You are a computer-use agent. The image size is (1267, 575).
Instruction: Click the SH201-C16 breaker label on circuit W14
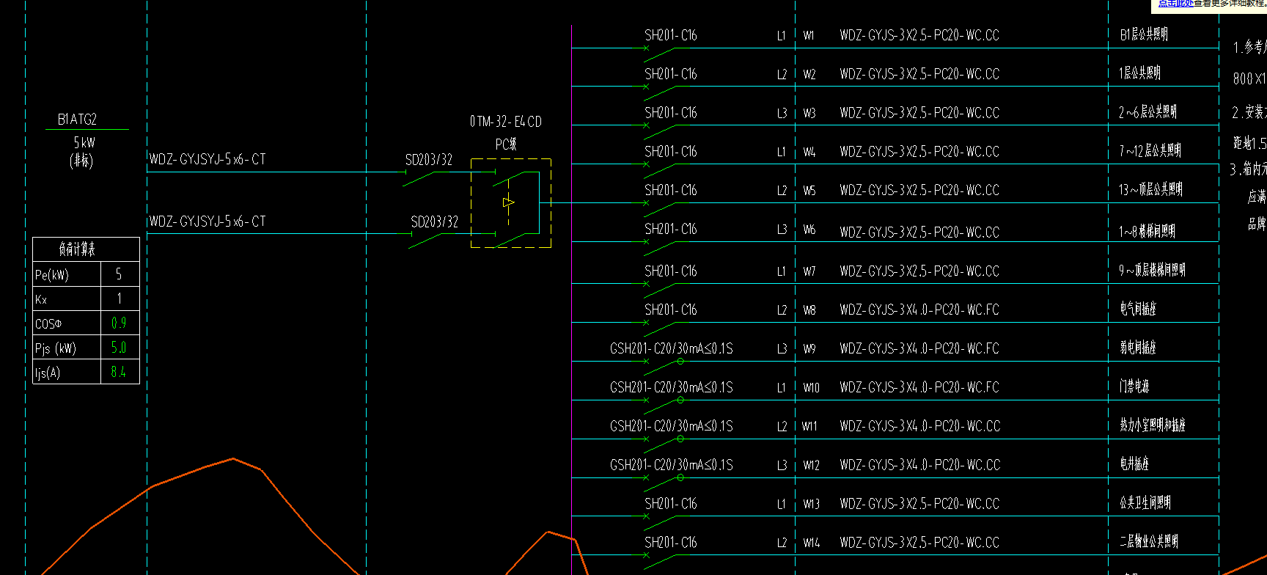[x=671, y=543]
